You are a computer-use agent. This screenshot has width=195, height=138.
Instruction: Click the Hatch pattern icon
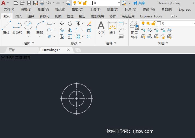(x=49, y=36)
